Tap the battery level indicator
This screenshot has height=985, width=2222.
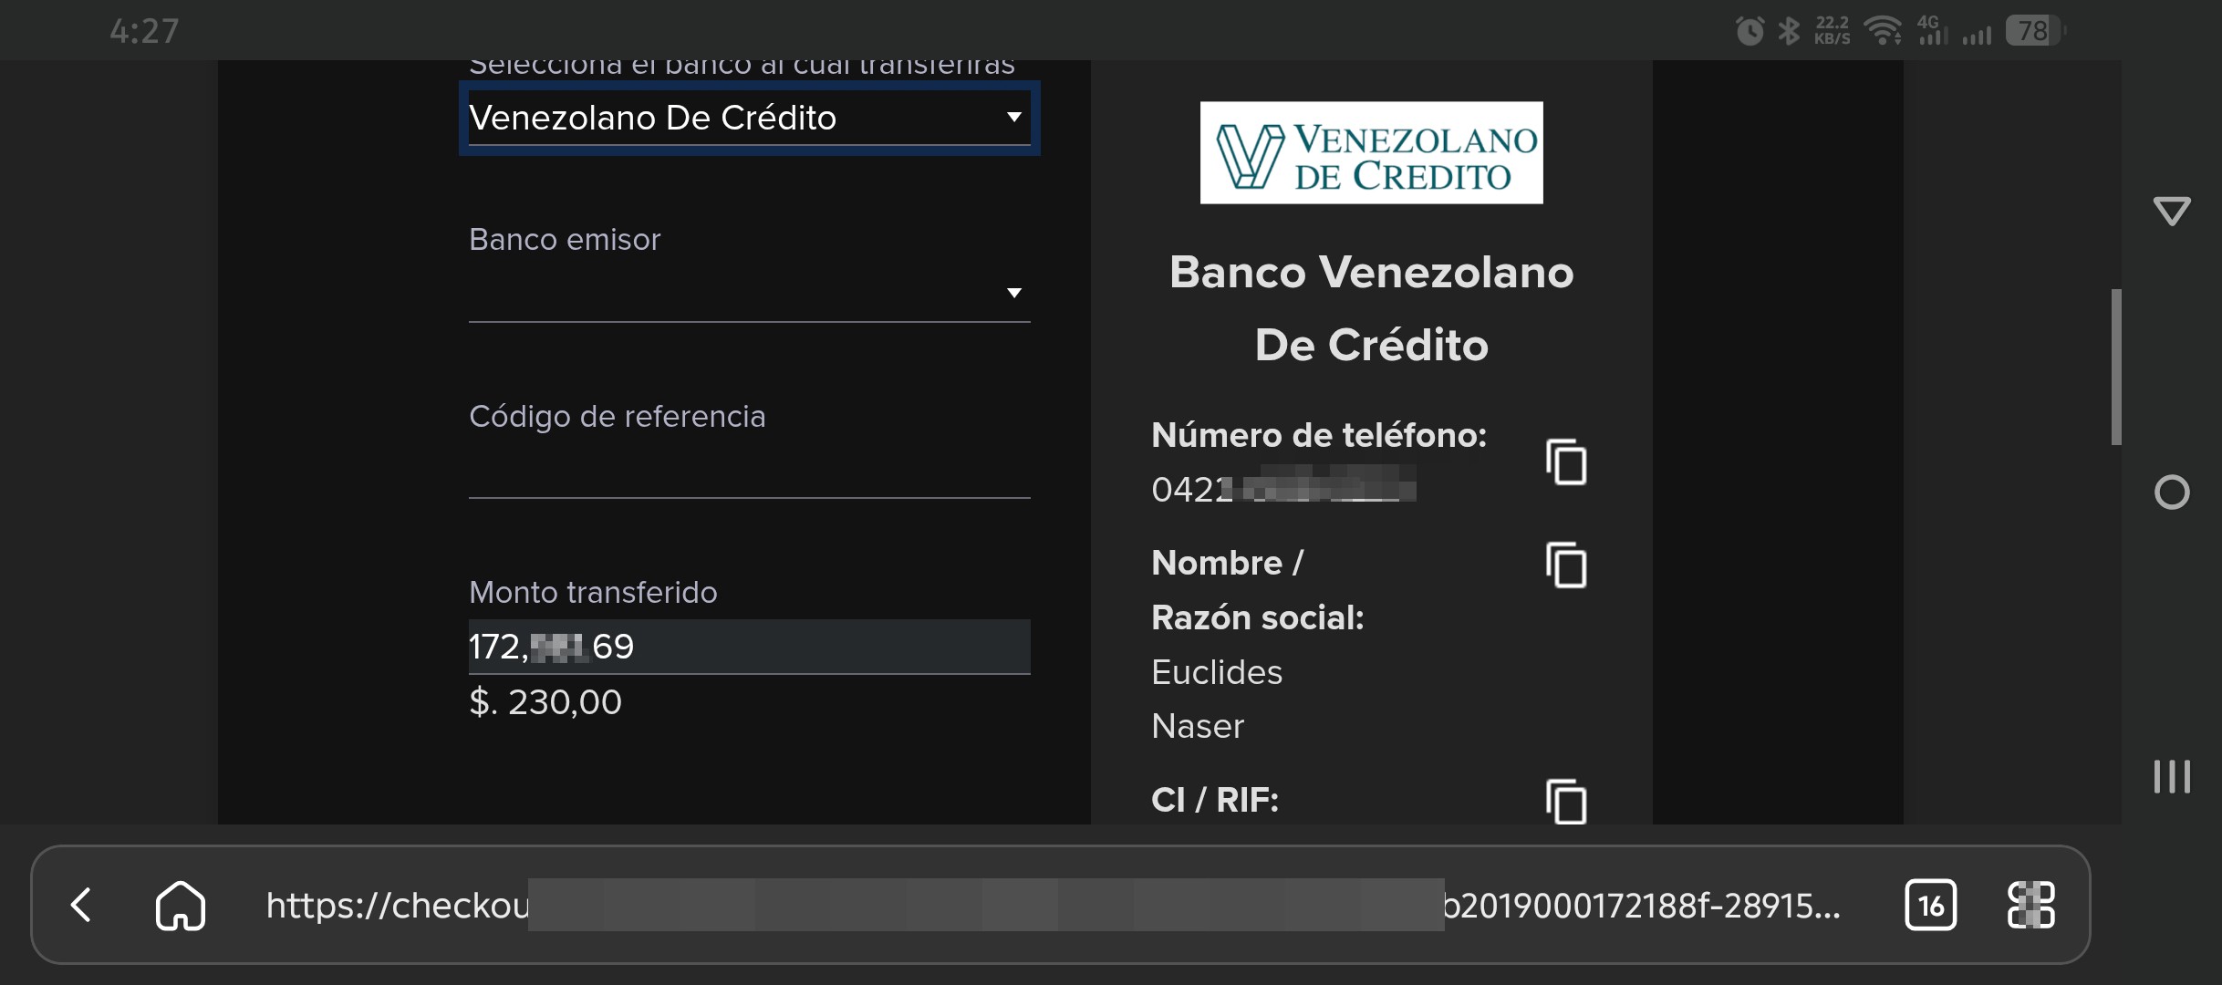[2035, 31]
